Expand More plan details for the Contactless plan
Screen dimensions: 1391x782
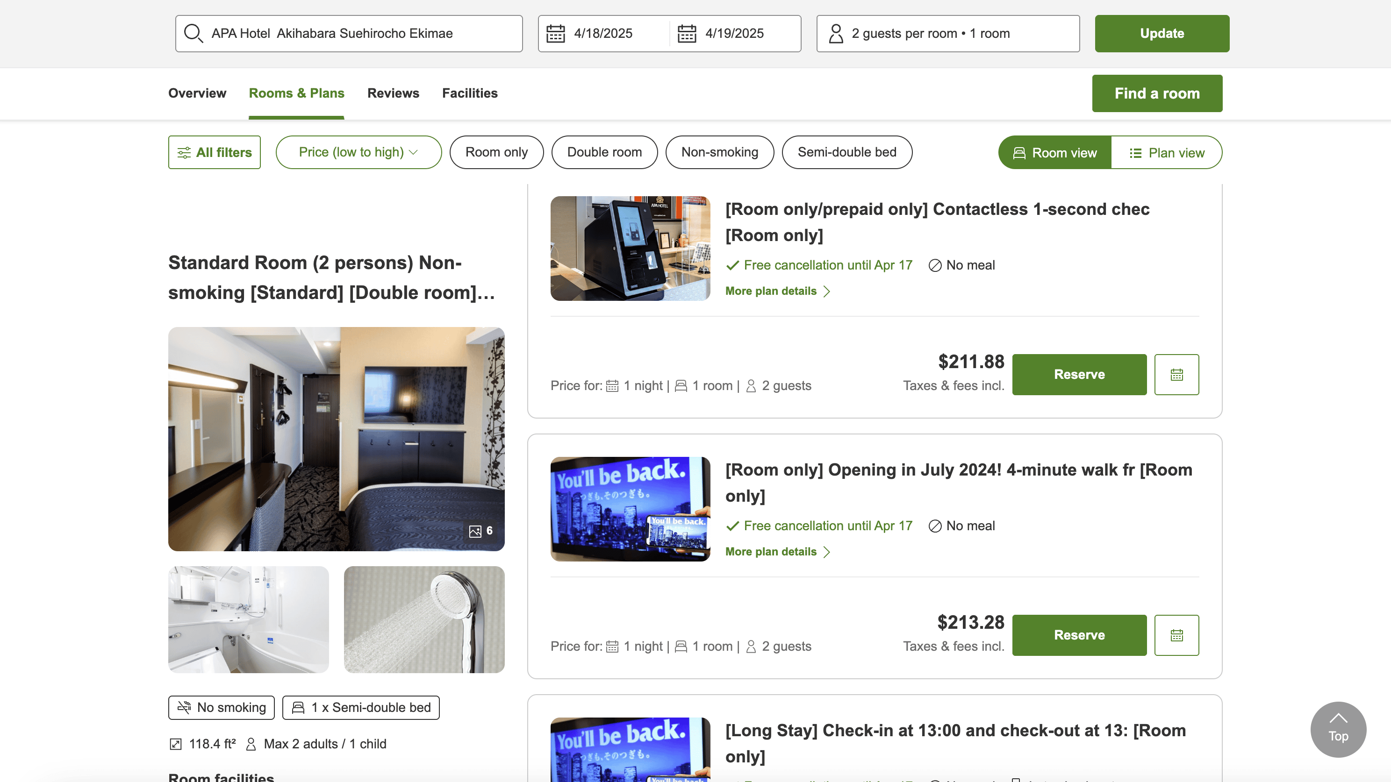click(x=776, y=291)
